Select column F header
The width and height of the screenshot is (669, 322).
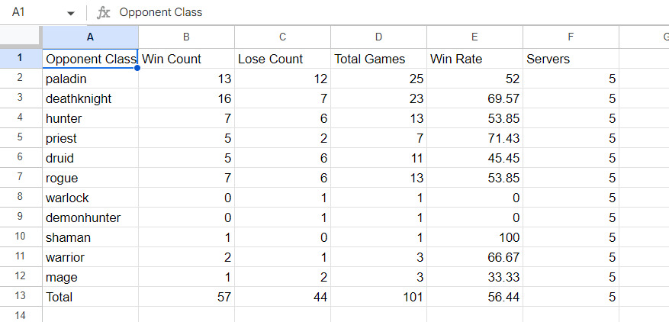click(x=571, y=37)
